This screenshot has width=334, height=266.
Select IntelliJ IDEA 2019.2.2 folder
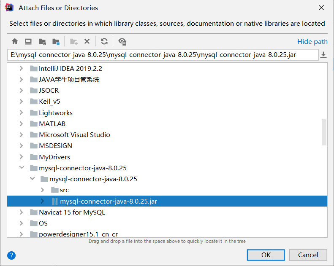(70, 68)
